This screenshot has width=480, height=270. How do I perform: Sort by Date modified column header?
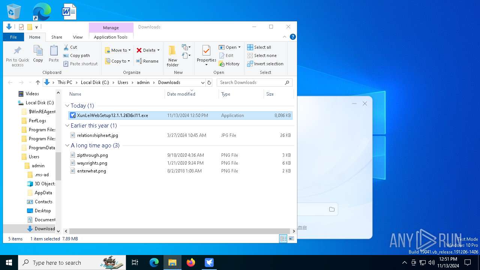pyautogui.click(x=192, y=94)
